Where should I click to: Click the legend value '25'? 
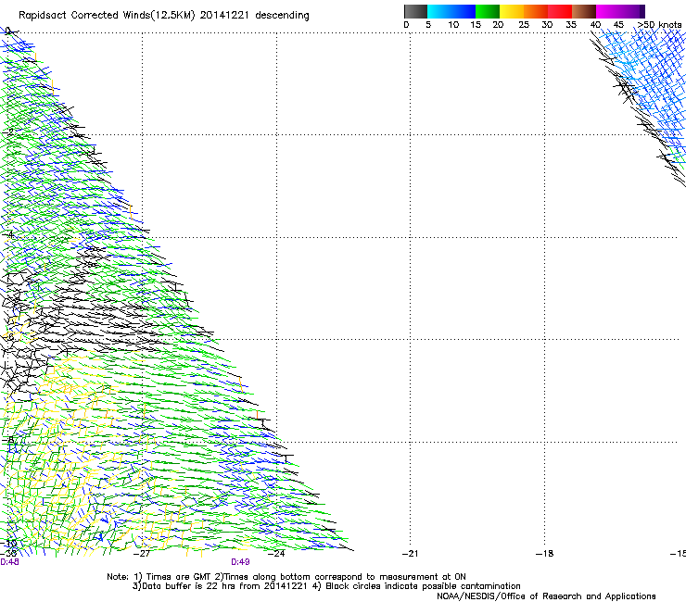click(524, 25)
